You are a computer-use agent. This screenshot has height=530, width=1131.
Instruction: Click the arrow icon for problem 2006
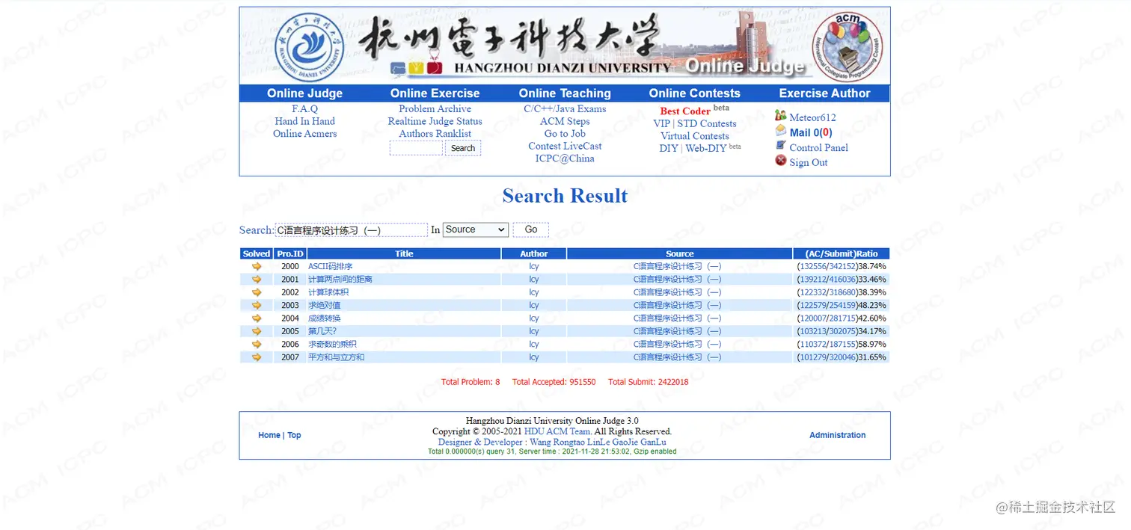(x=257, y=344)
